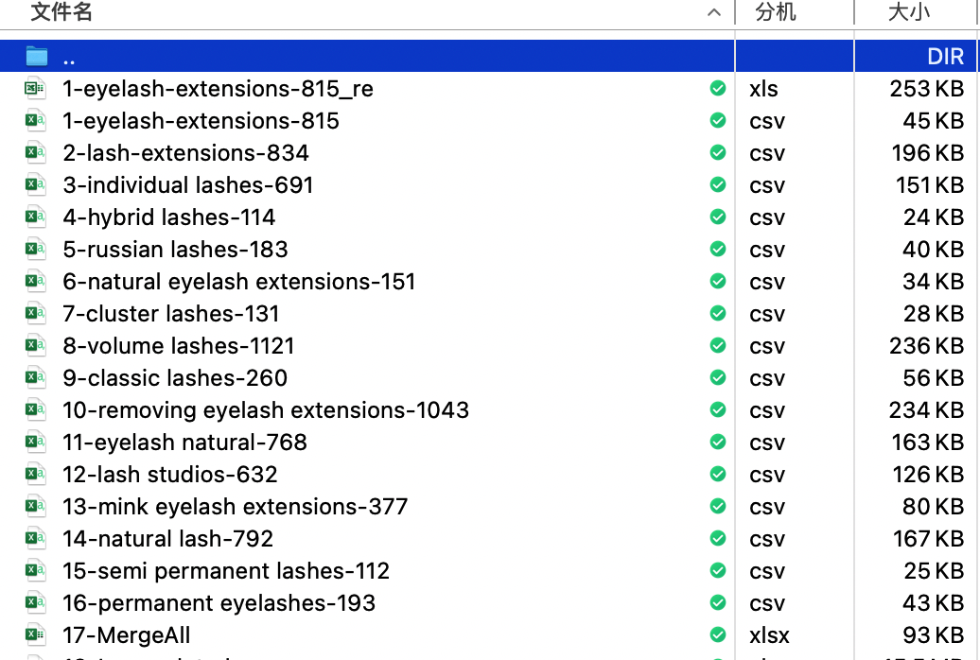980x660 pixels.
Task: Click the Excel icon for 1-eyelash-extensions-815_re
Action: (x=35, y=89)
